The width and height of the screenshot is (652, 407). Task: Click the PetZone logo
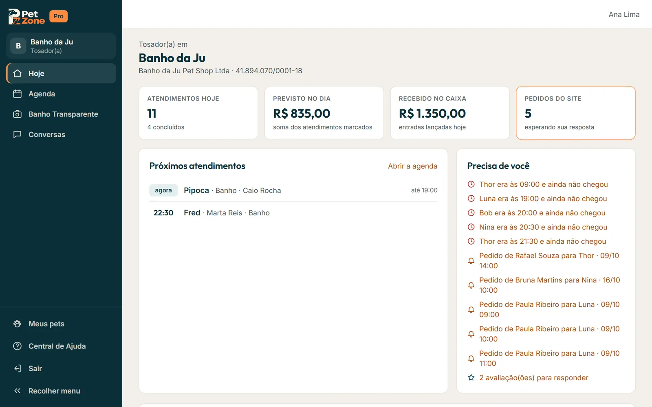[26, 17]
